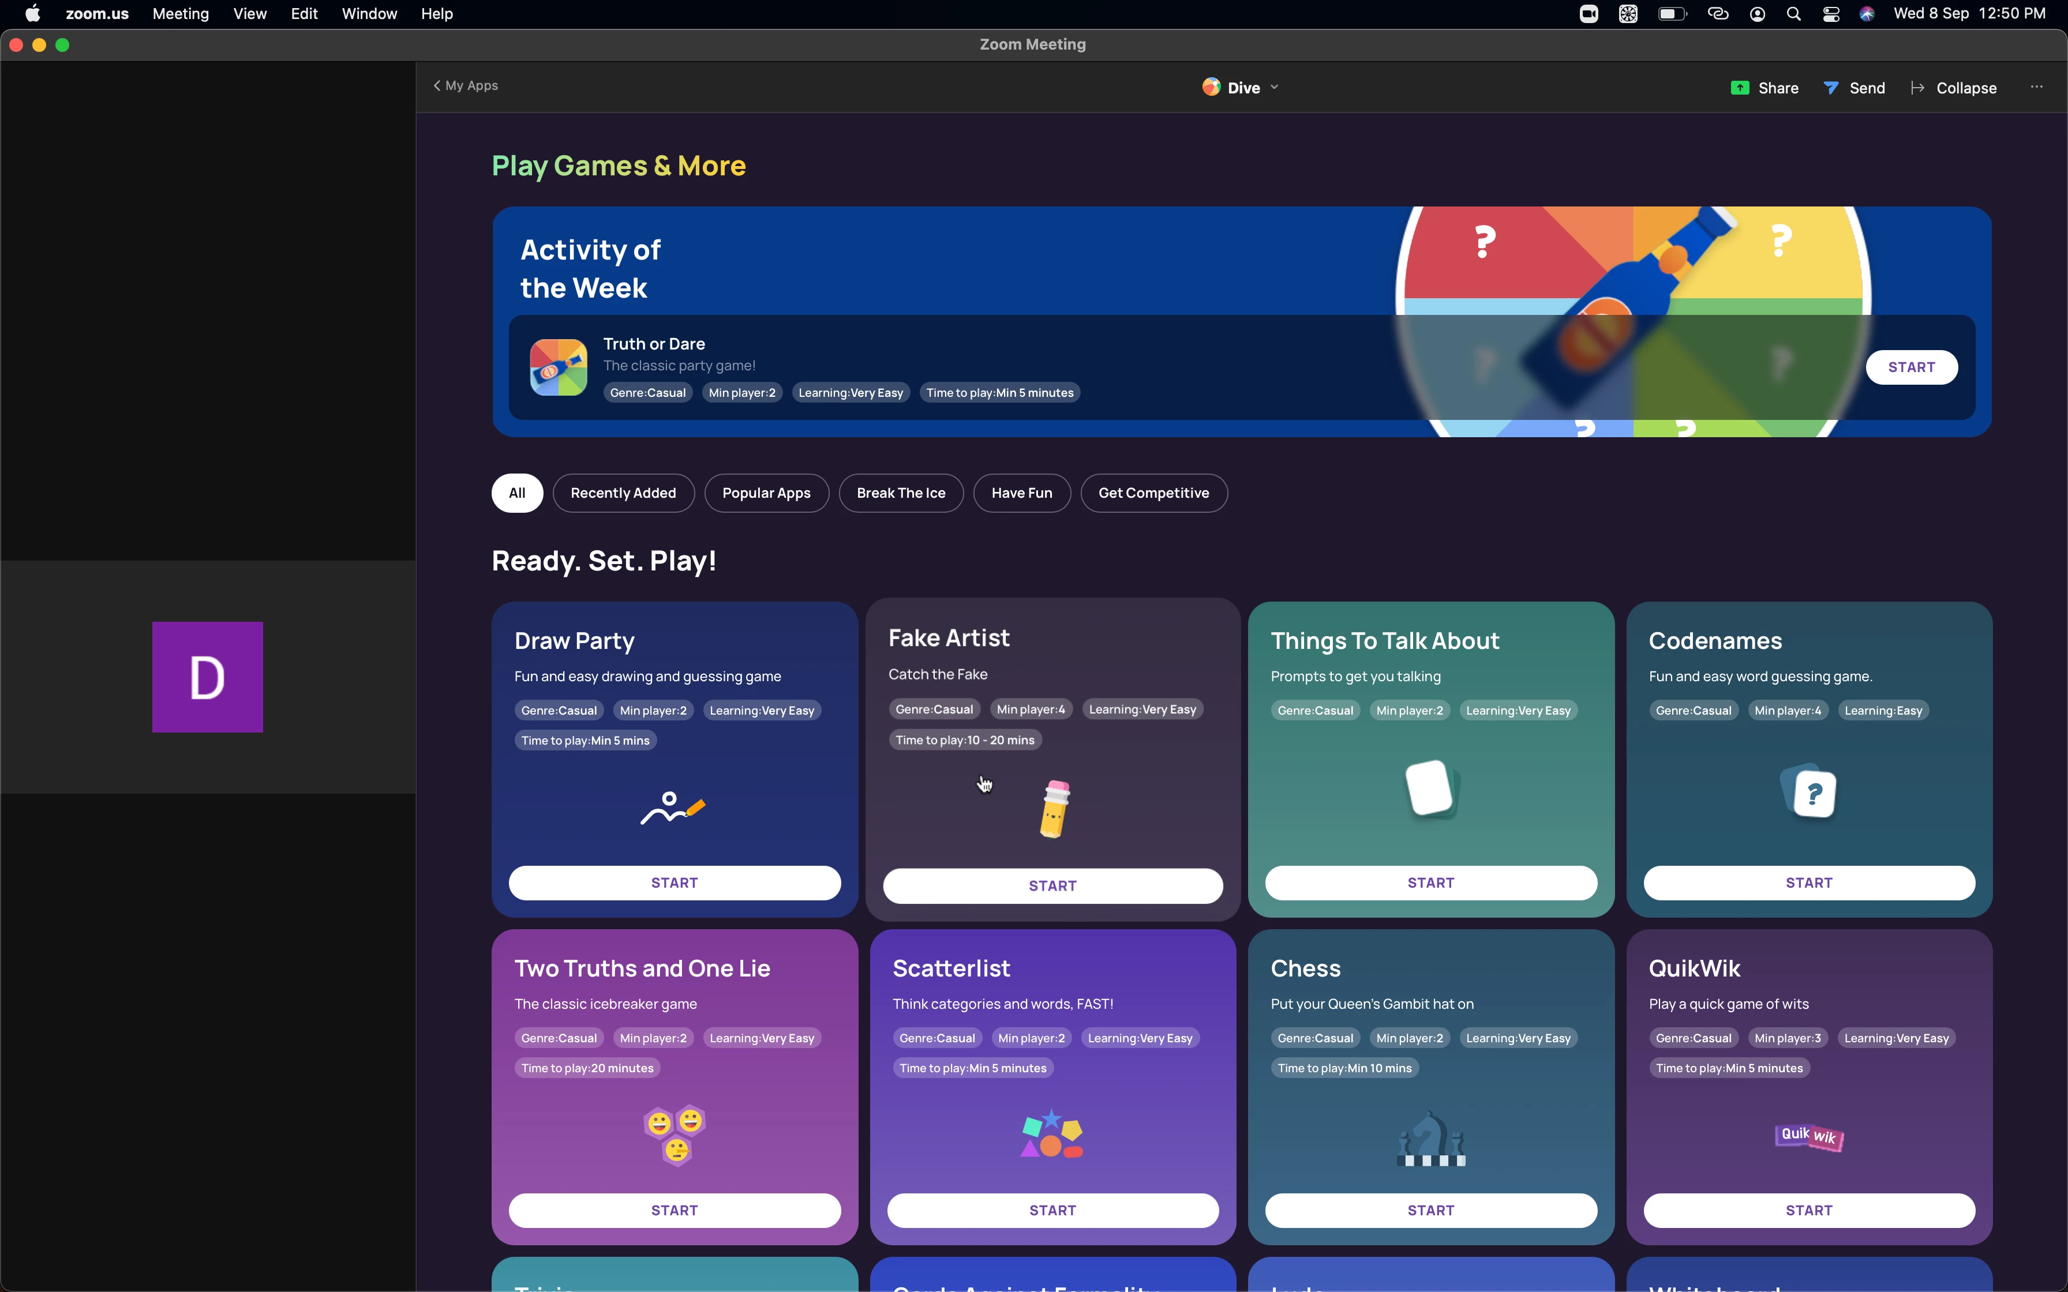Click the purple D participant avatar
2068x1292 pixels.
pos(208,677)
